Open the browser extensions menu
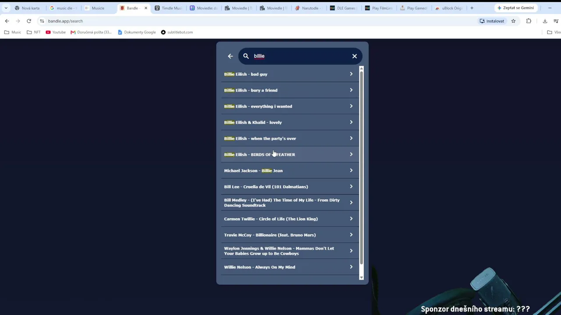 [529, 21]
